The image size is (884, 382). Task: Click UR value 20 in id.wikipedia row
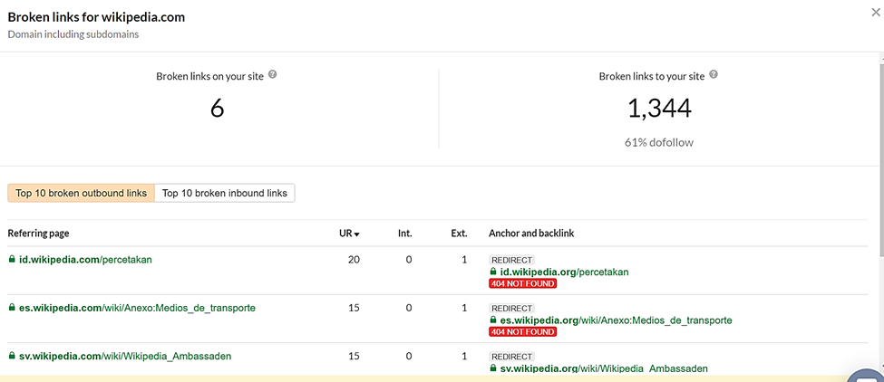354,260
